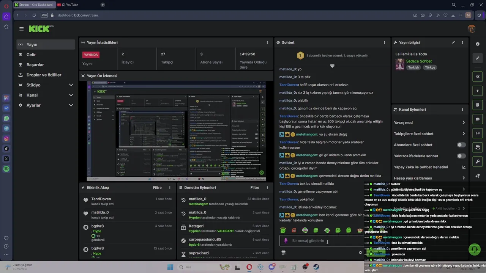The height and width of the screenshot is (273, 486).
Task: Open Telegram in the Opera sidebar
Action: pos(6,129)
